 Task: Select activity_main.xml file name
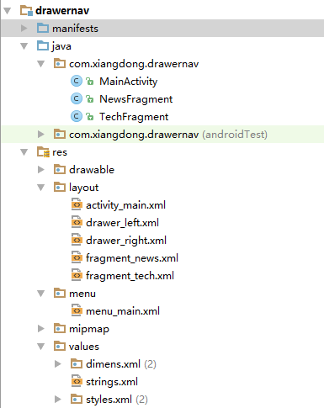(125, 205)
